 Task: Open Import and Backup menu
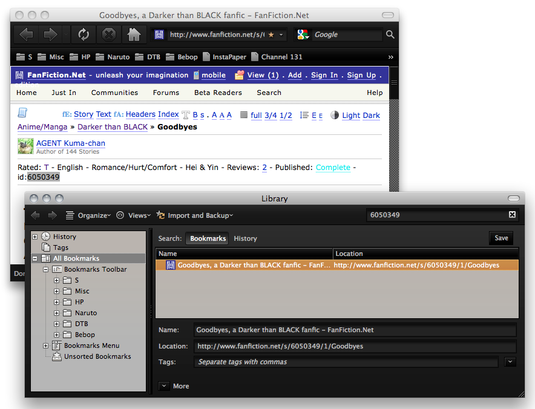coord(194,215)
